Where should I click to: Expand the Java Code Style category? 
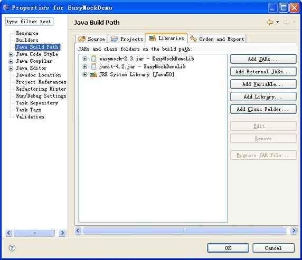pos(11,54)
